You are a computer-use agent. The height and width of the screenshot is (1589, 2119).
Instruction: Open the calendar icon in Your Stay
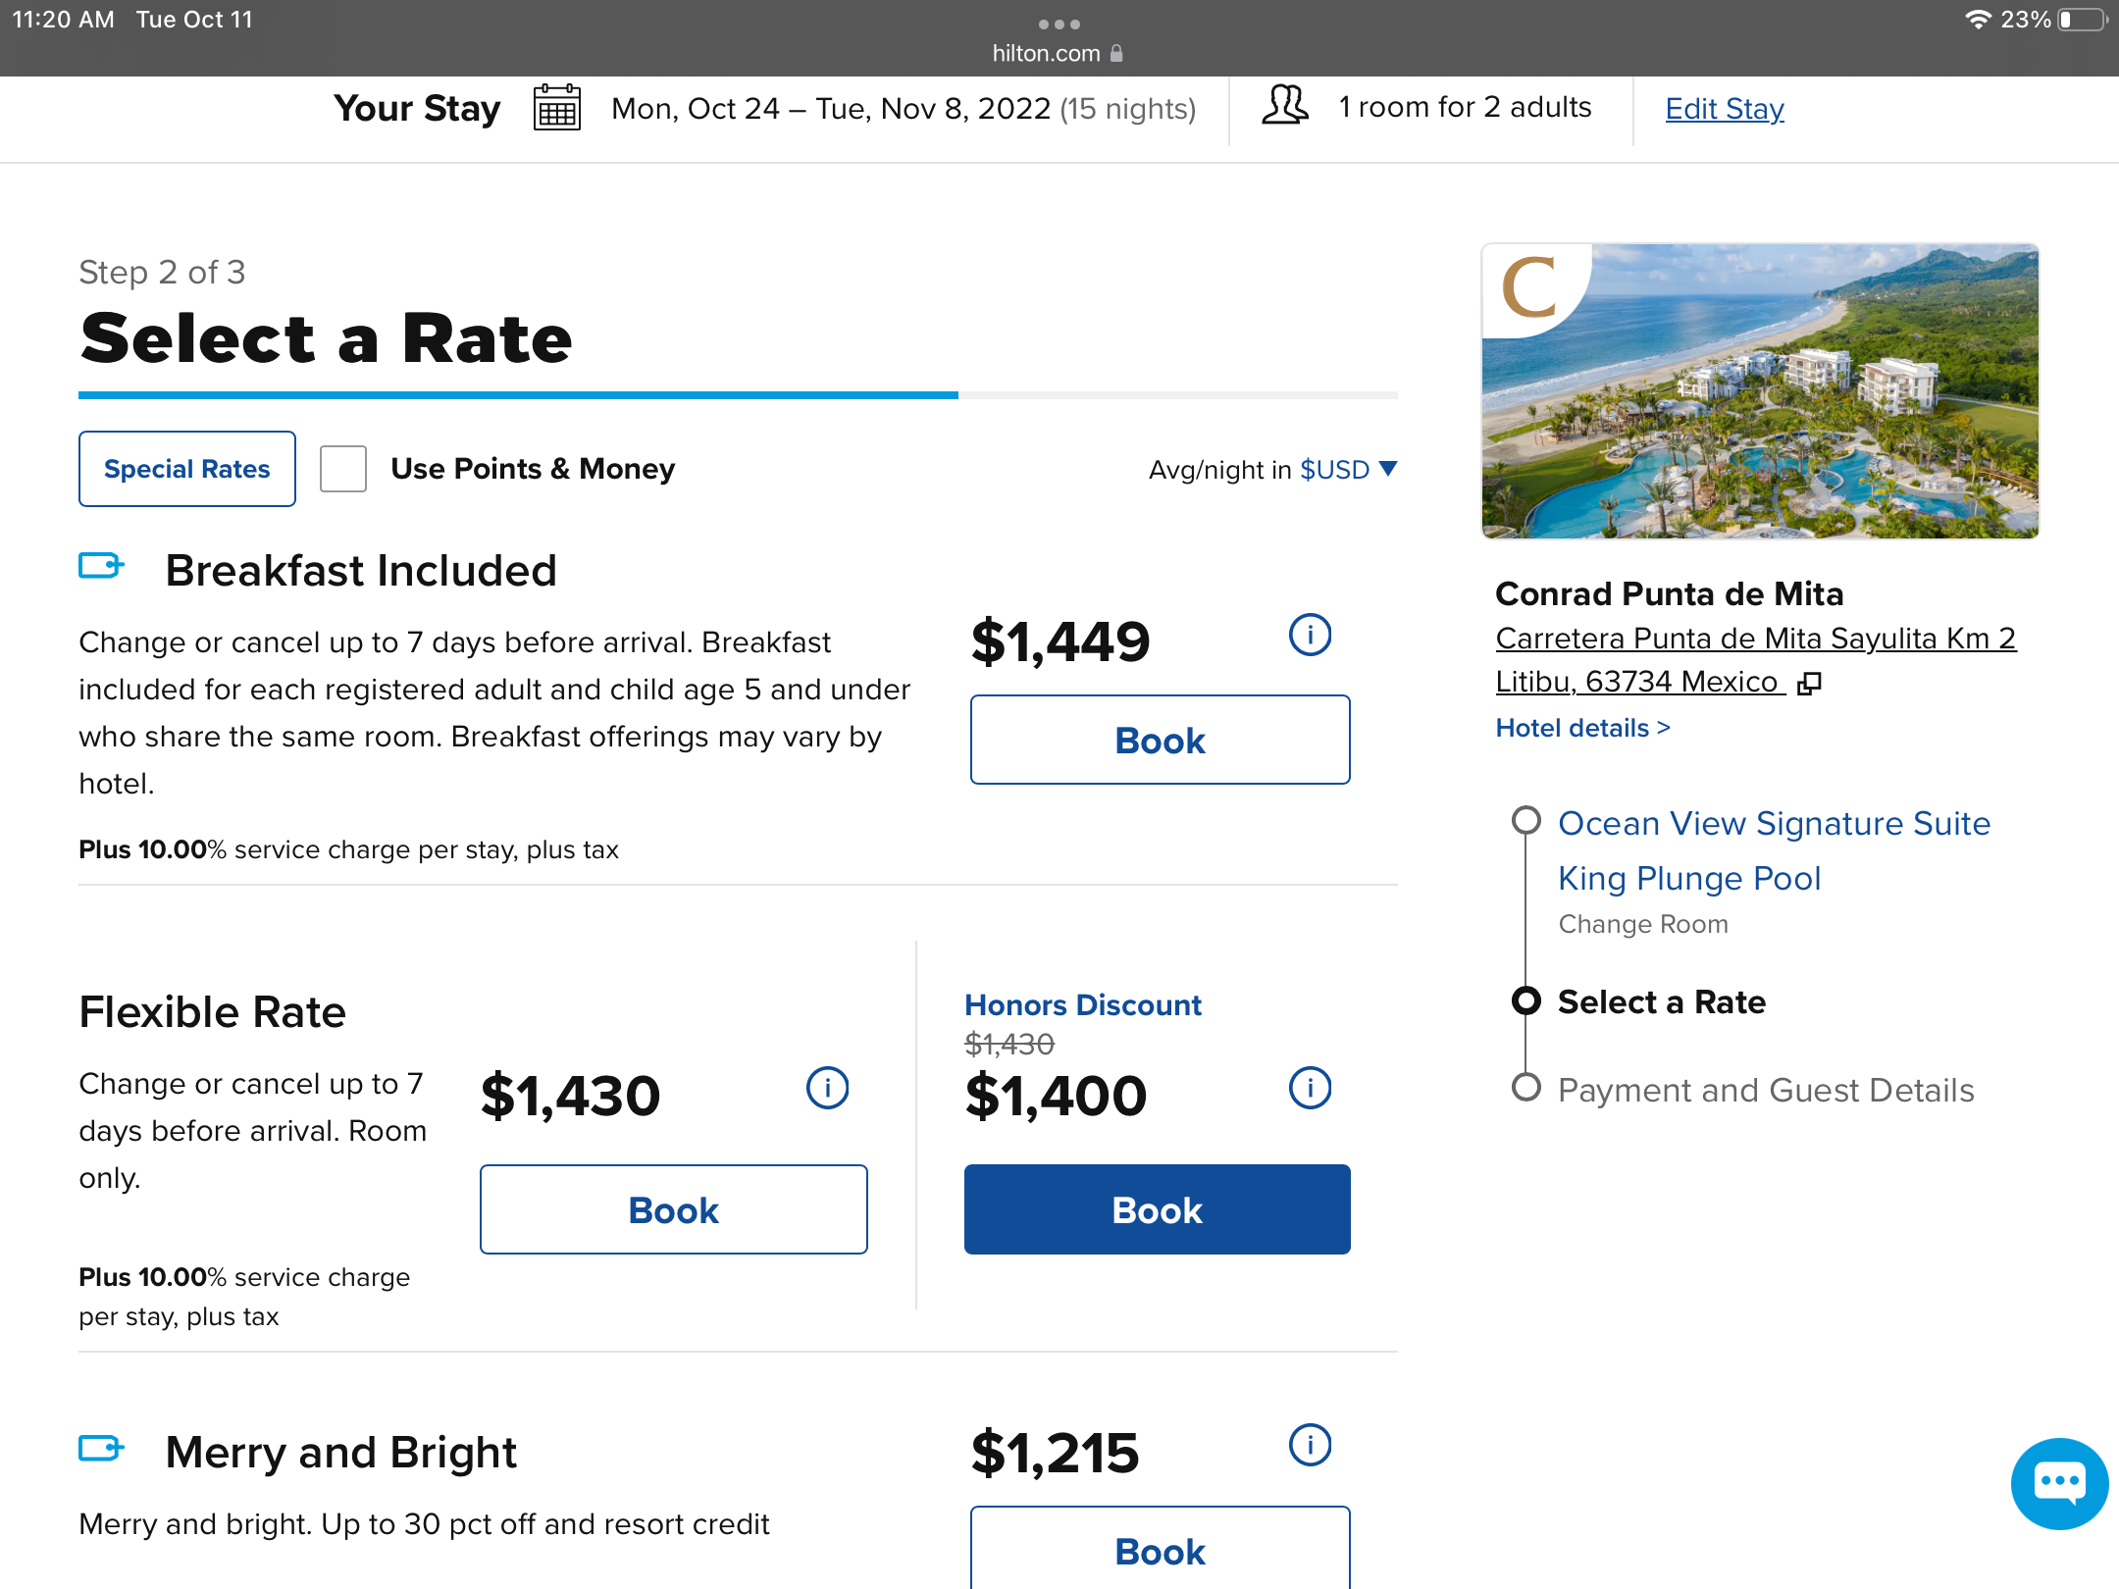pos(556,108)
